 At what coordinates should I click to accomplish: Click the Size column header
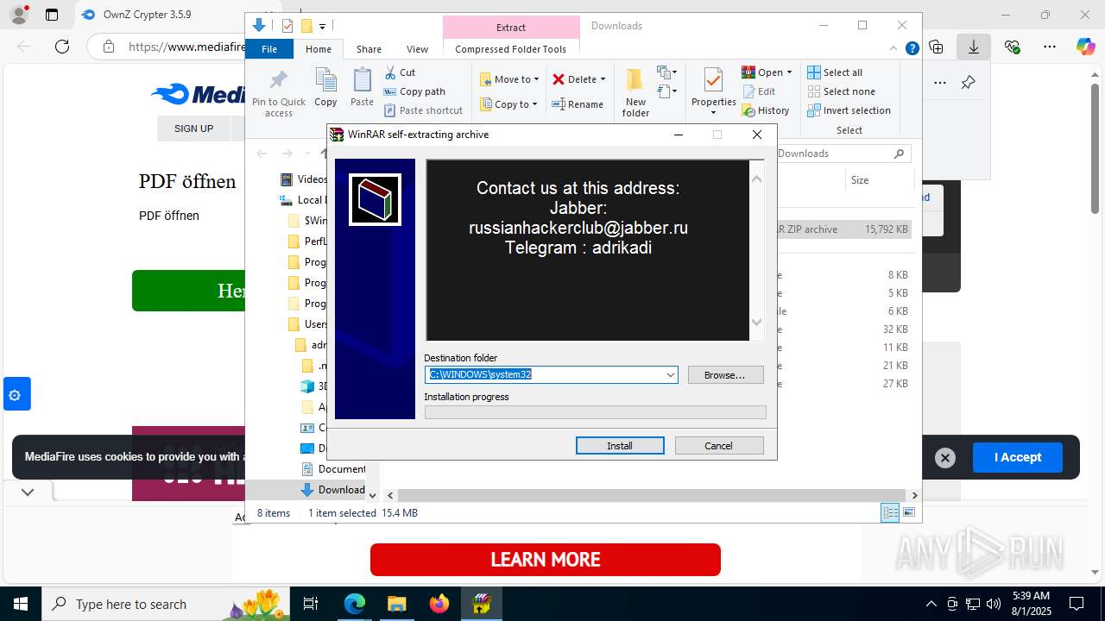pos(860,180)
